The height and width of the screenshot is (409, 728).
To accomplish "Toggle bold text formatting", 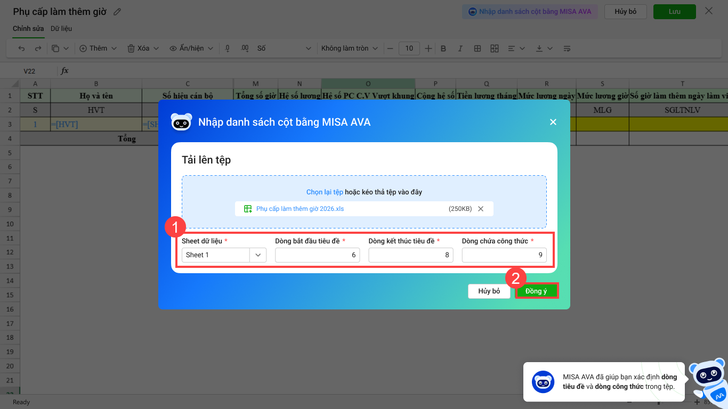I will point(443,48).
